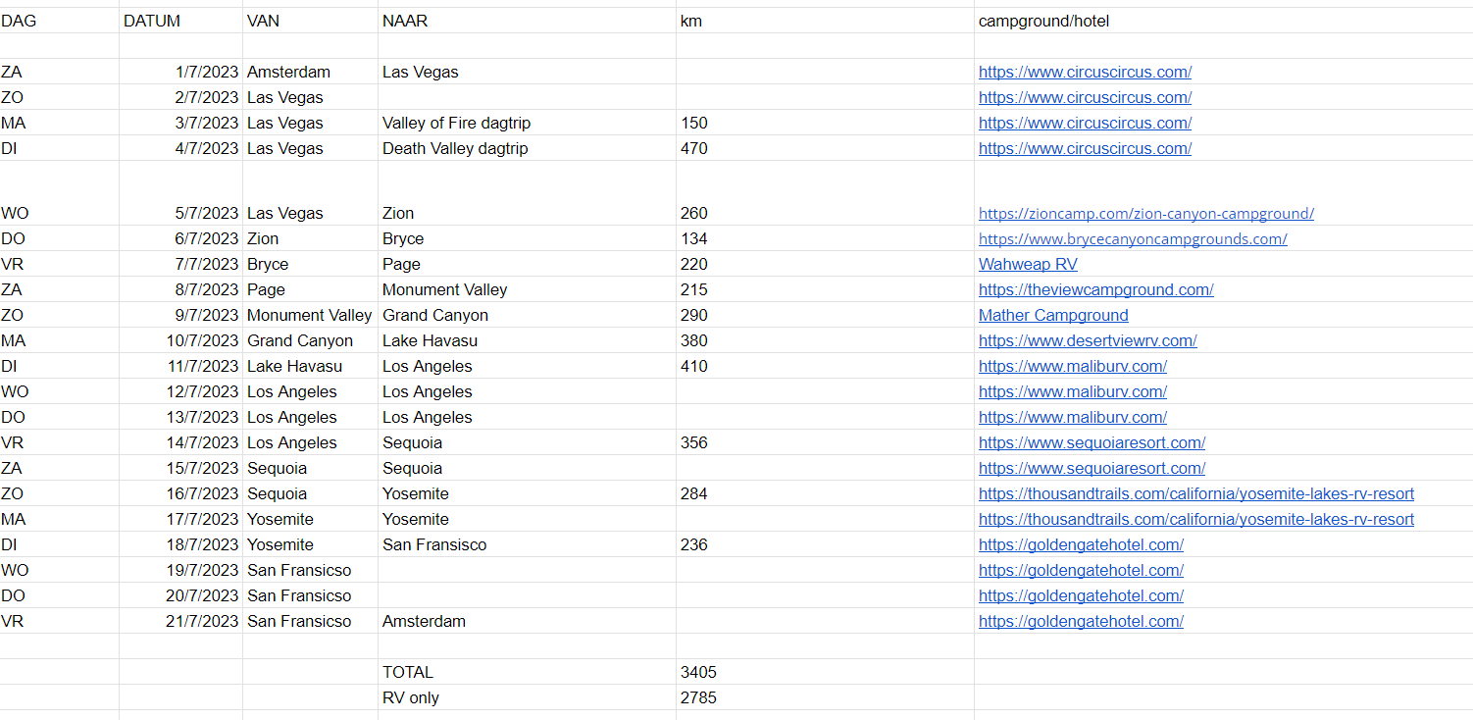Open the theviewcampground.com link
Image resolution: width=1473 pixels, height=720 pixels.
click(1095, 290)
